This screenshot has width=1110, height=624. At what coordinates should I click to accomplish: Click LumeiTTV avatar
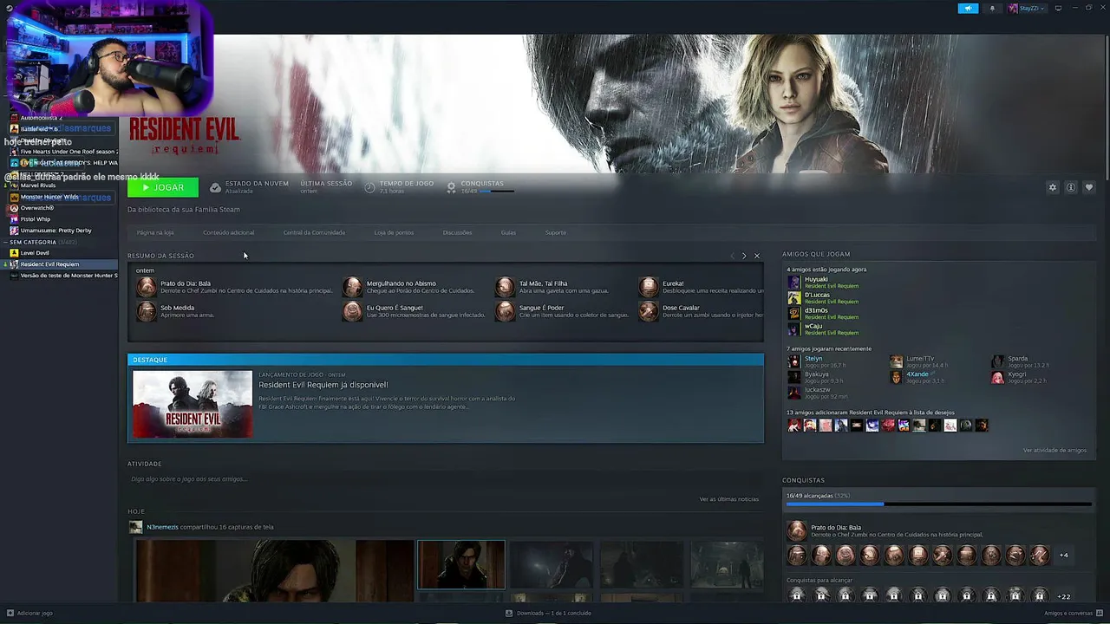pyautogui.click(x=896, y=362)
